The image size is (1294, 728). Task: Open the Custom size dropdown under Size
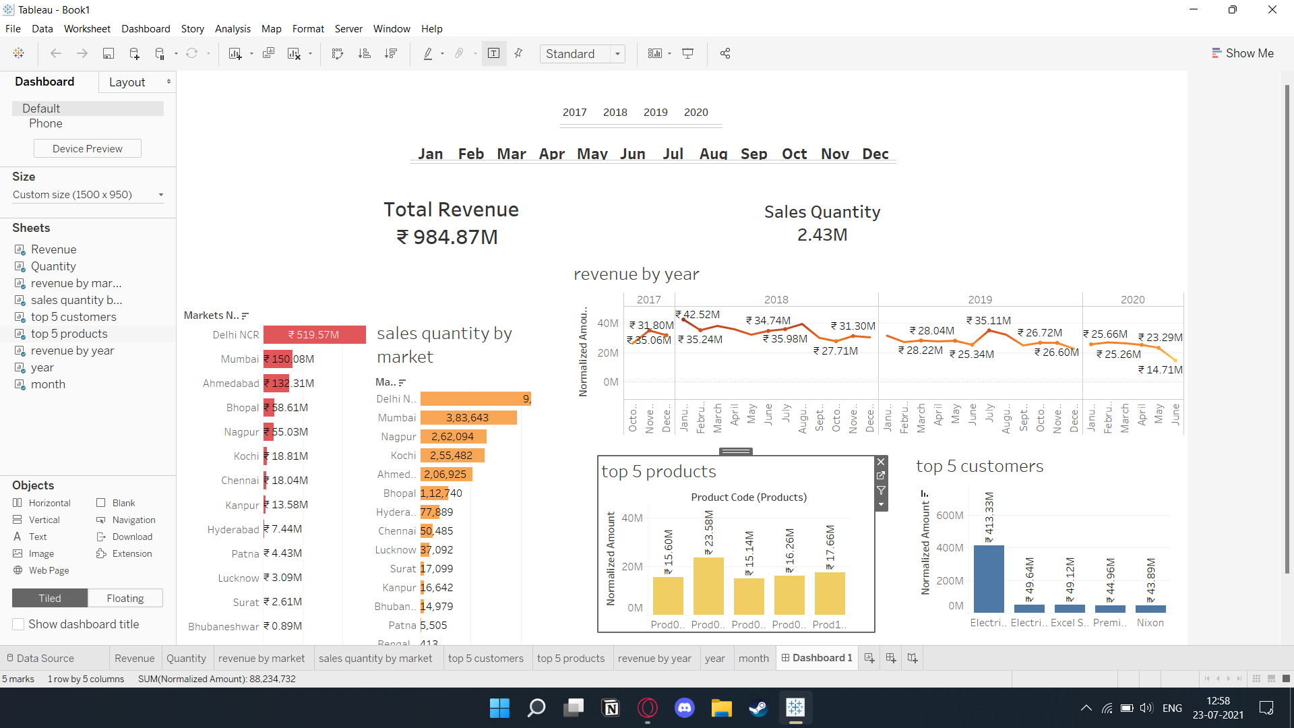coord(160,195)
